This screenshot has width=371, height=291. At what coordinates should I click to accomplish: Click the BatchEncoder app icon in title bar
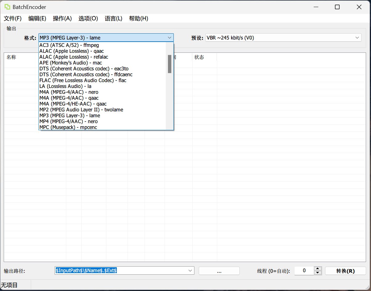pyautogui.click(x=7, y=7)
